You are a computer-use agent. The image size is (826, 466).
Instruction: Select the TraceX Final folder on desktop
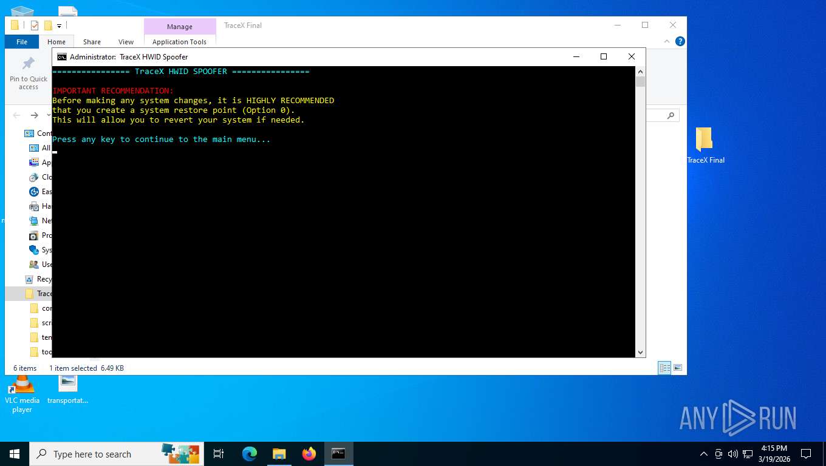tap(706, 146)
